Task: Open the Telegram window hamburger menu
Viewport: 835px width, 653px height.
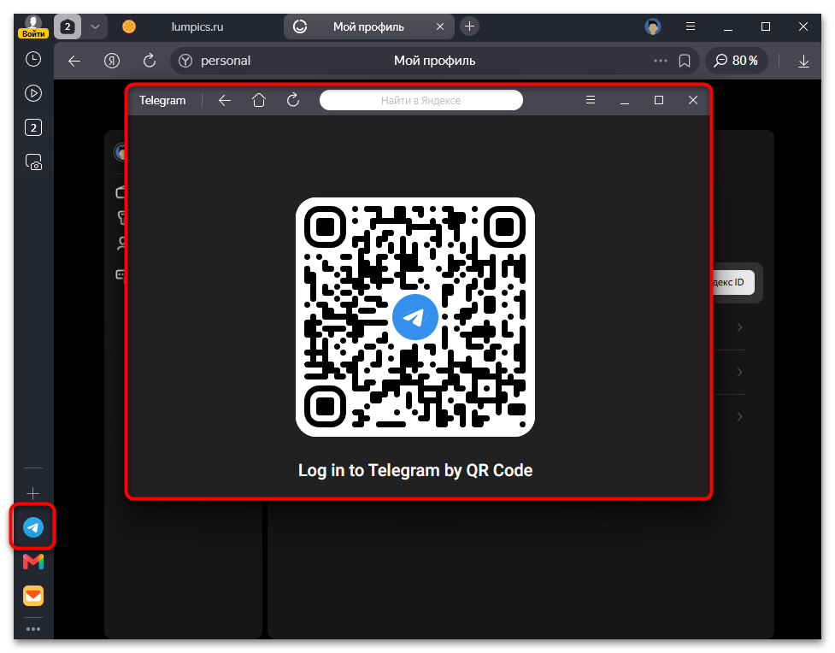Action: pos(591,100)
